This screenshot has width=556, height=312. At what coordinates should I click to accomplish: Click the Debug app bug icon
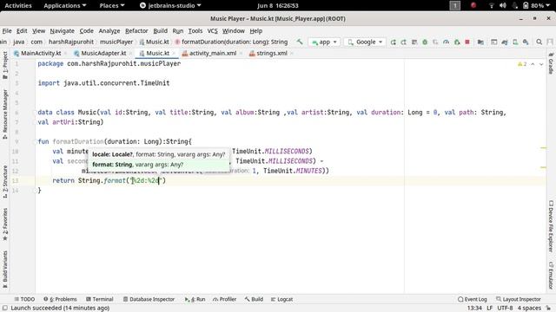[x=425, y=42]
